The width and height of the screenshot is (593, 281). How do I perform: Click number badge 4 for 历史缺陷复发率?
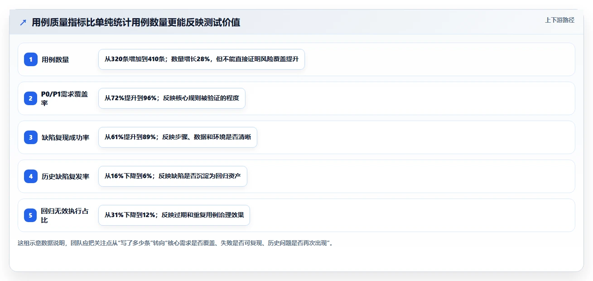(31, 176)
